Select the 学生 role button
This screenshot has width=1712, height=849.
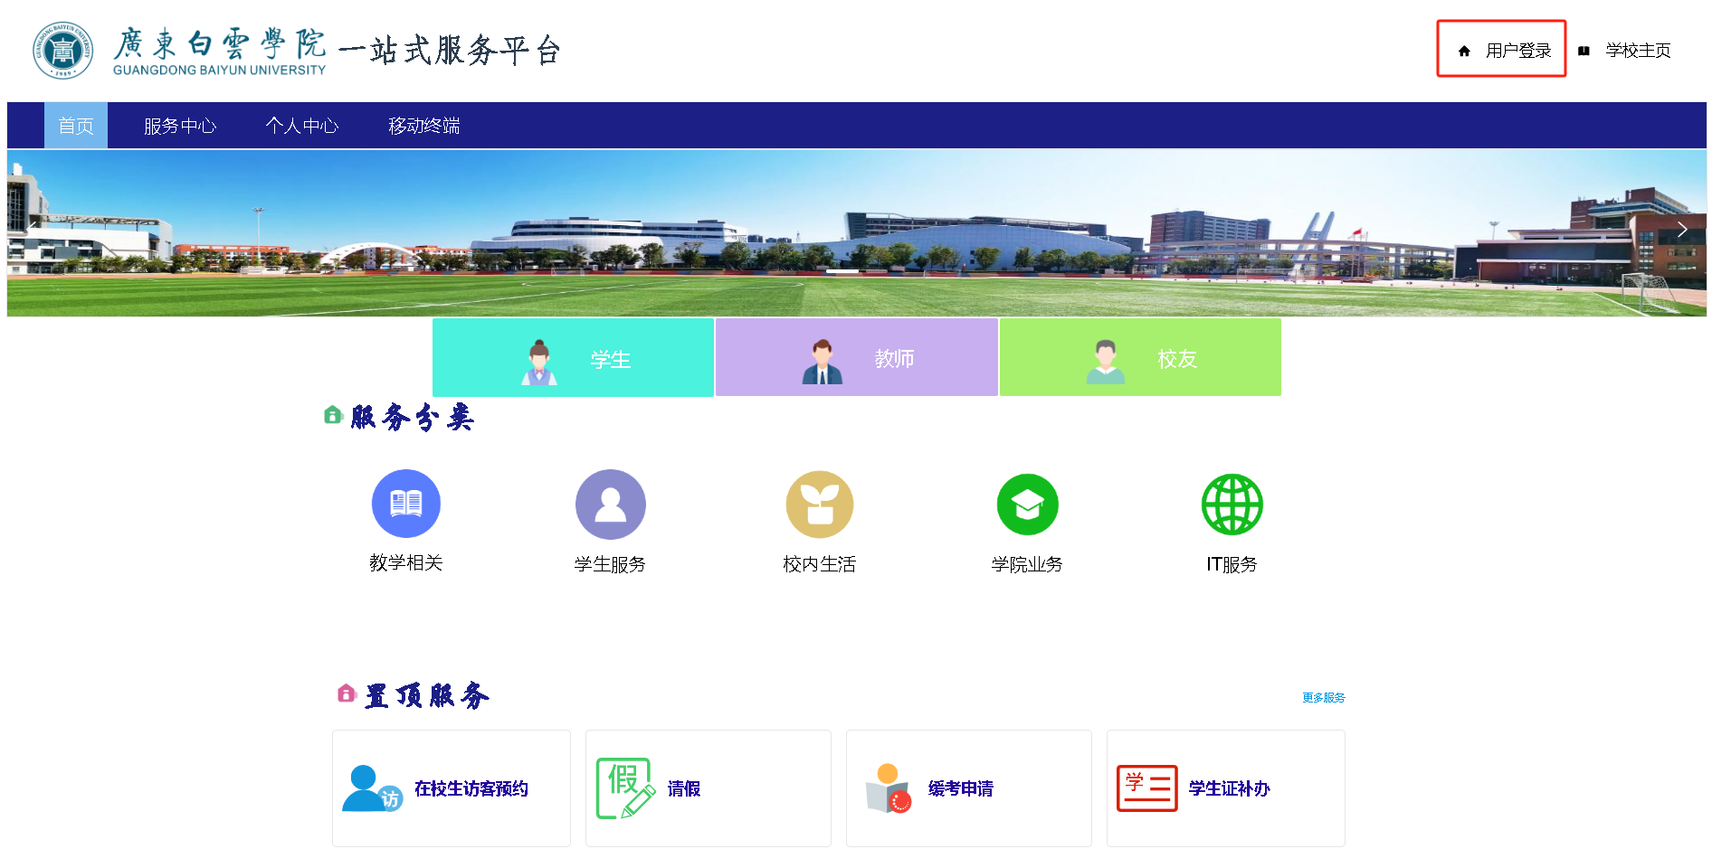click(x=574, y=358)
